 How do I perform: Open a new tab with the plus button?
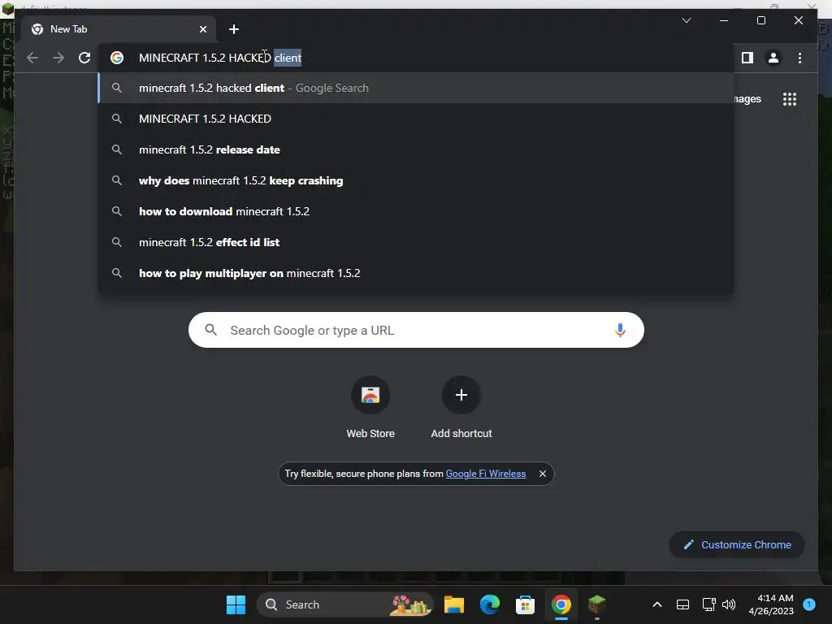(234, 29)
